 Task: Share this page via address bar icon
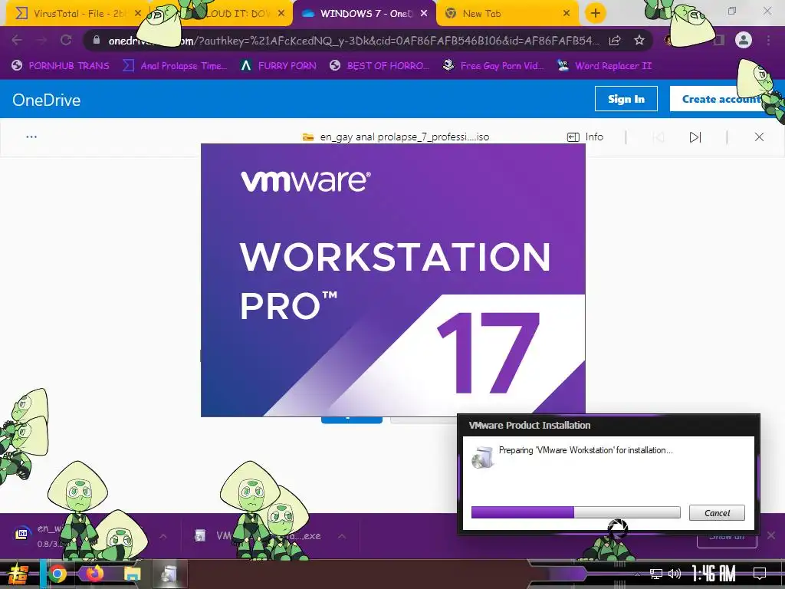[615, 41]
